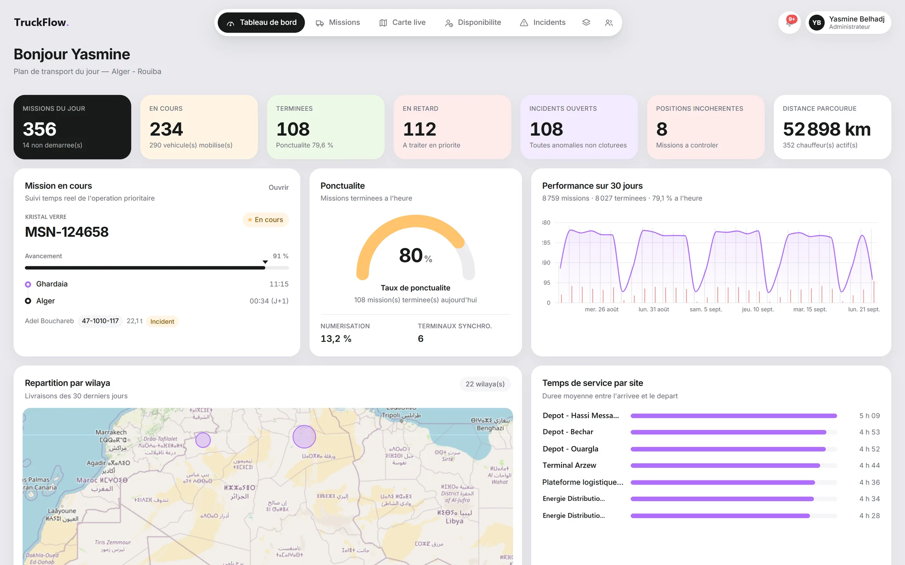Switch to the Missions tab
The height and width of the screenshot is (565, 905).
pyautogui.click(x=338, y=23)
